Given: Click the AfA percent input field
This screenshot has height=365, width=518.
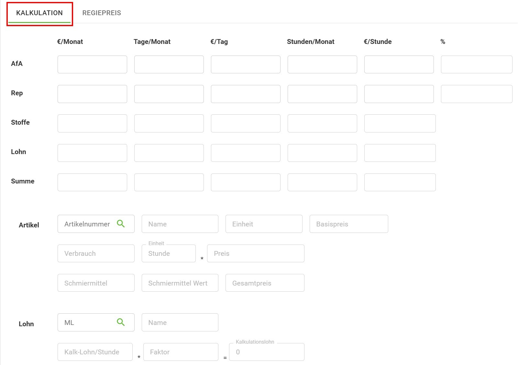Looking at the screenshot, I should (476, 64).
